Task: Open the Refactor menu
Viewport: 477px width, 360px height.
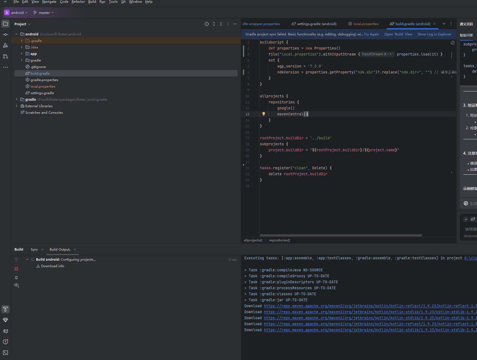Action: coord(78,2)
